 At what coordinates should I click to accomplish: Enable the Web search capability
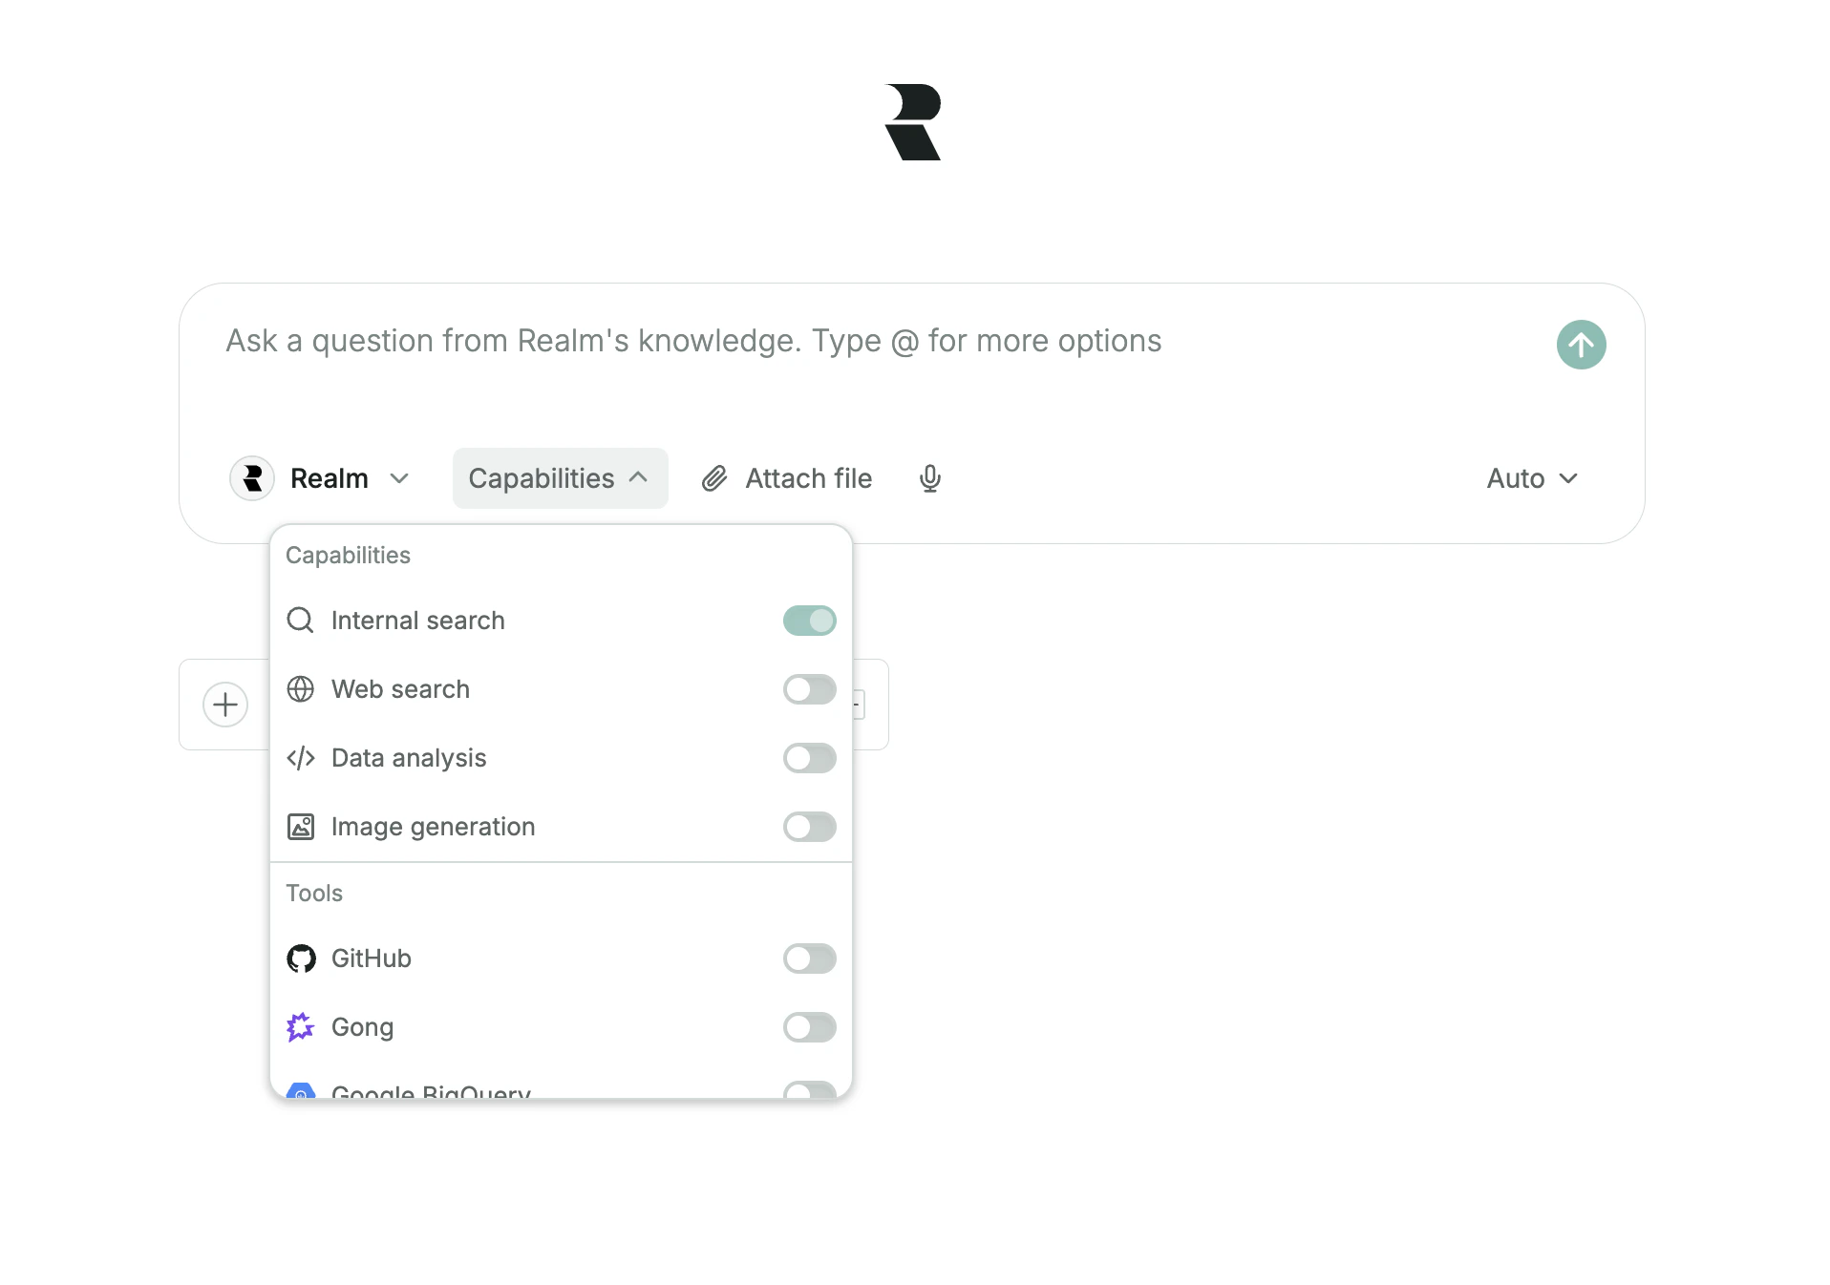(809, 689)
